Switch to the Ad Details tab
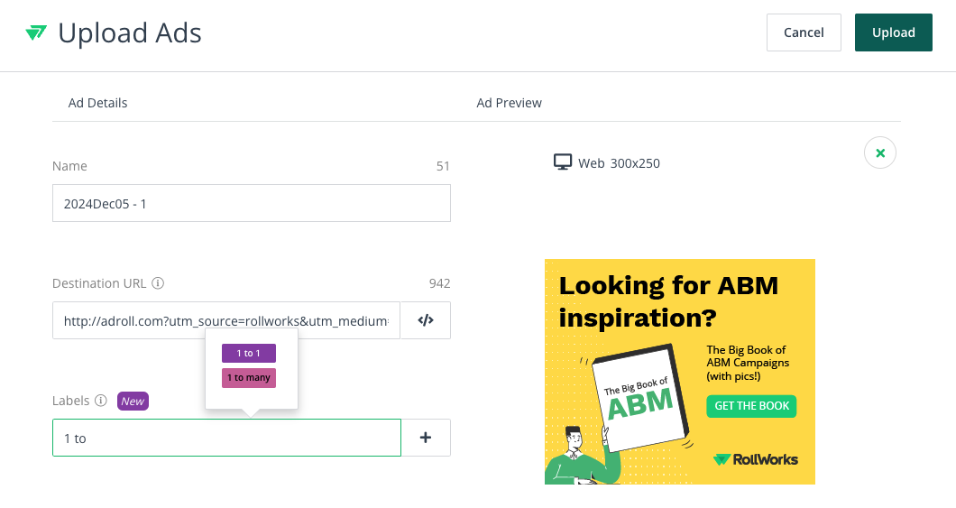 [x=97, y=103]
